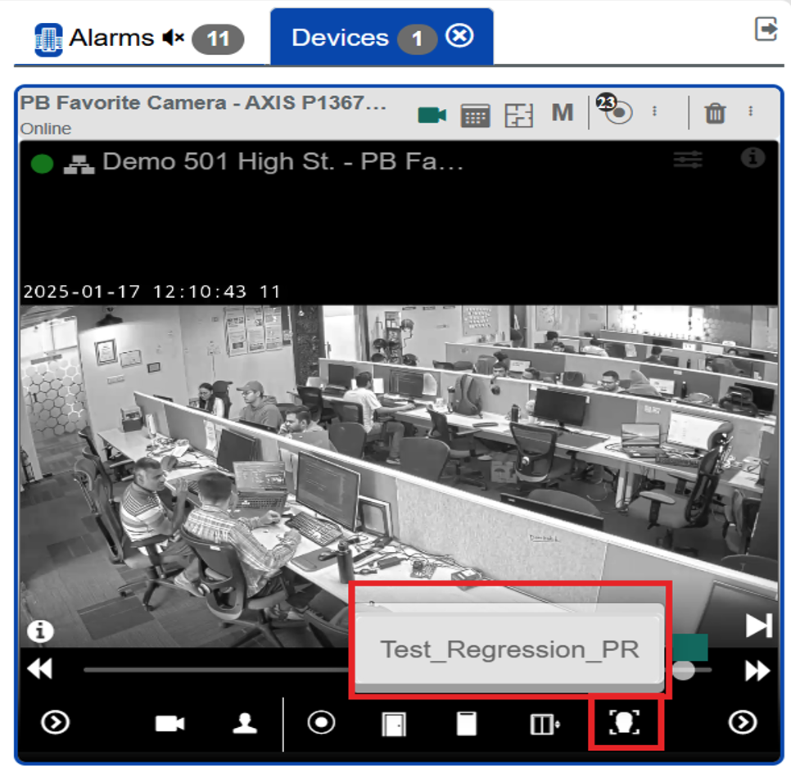Open the floor plan icon
Screen dimensions: 791x773
tap(520, 115)
